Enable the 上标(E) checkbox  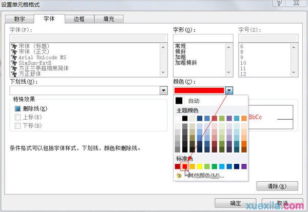click(17, 117)
